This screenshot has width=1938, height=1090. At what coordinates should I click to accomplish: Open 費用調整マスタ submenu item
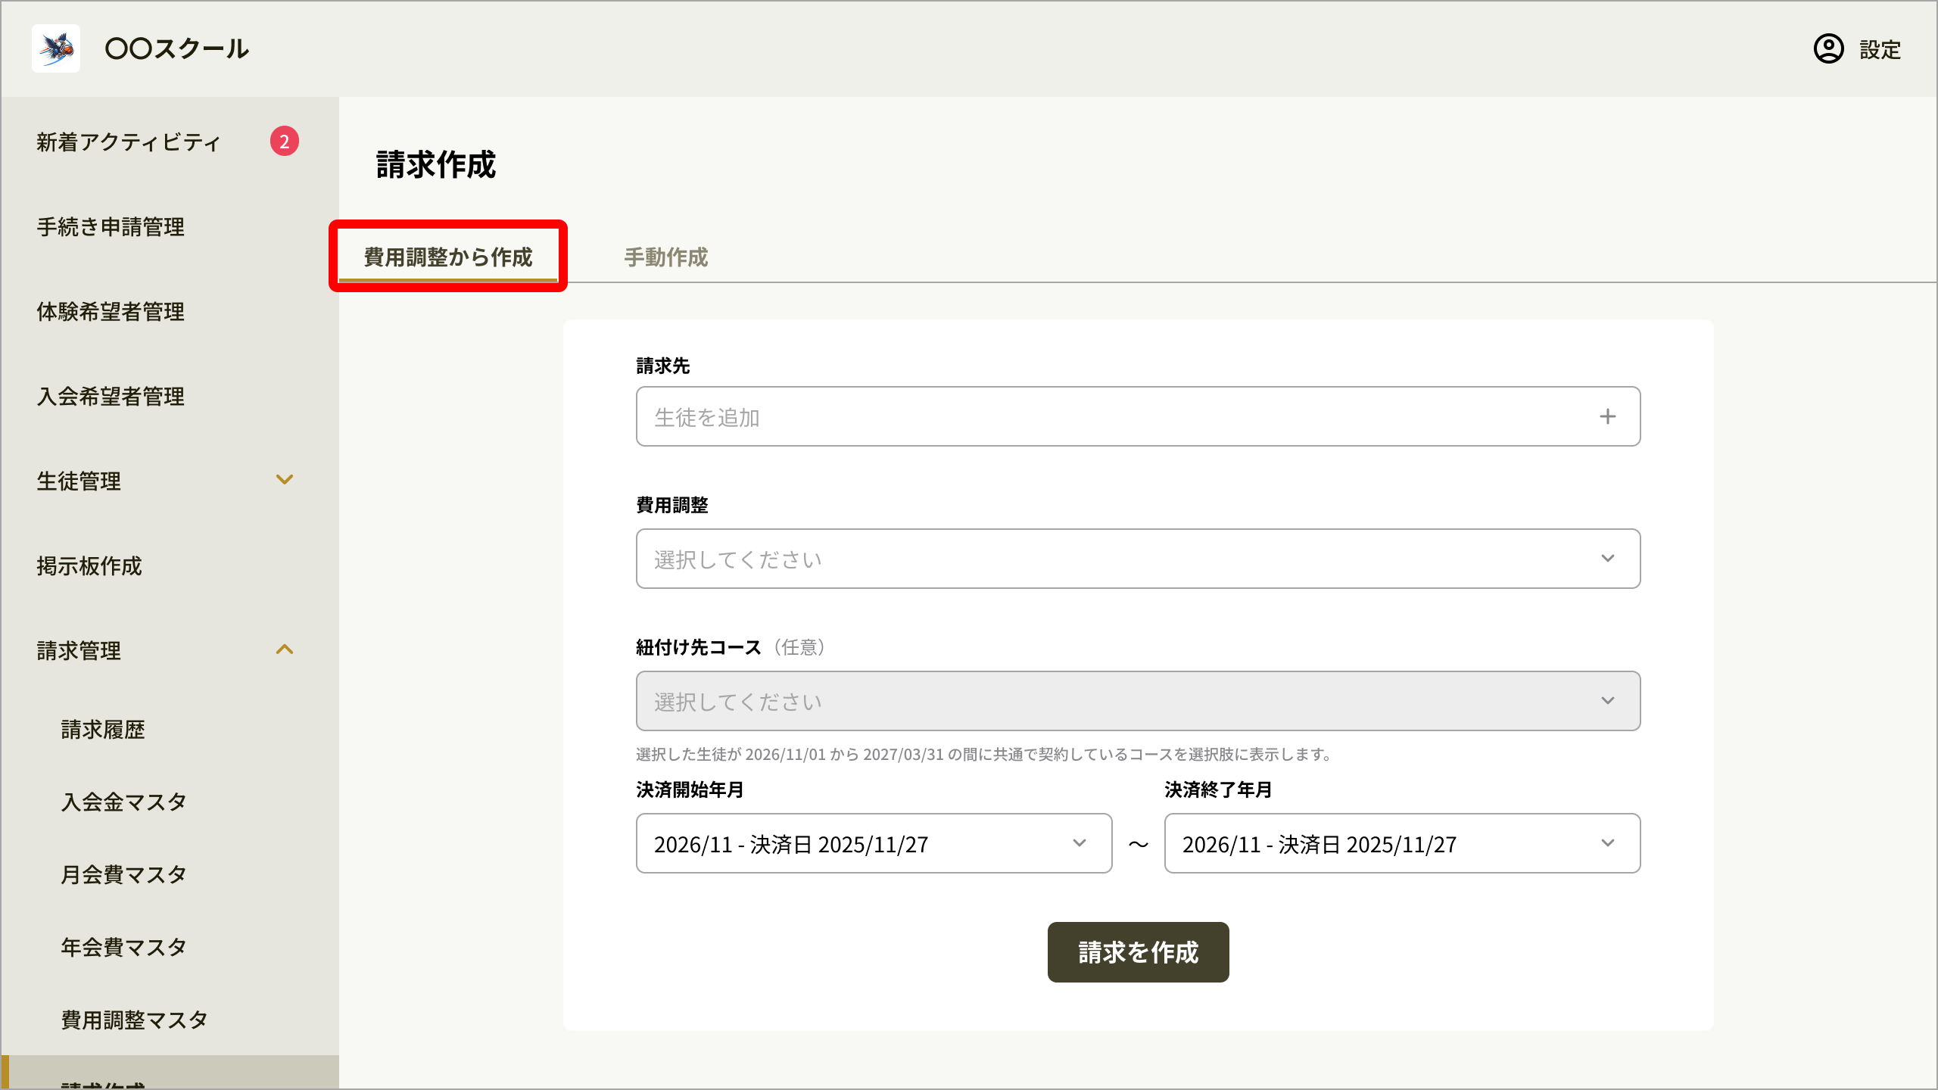click(x=135, y=1020)
